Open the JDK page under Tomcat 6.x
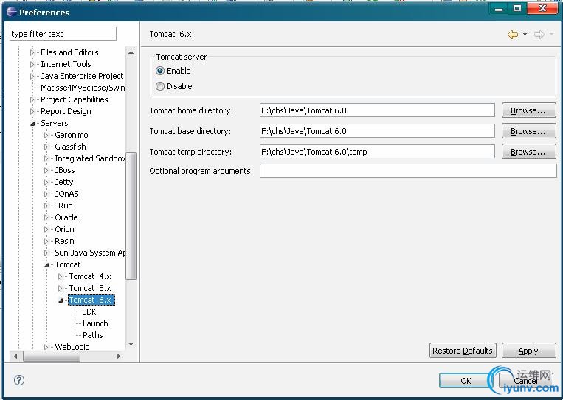563x400 pixels. pos(89,312)
